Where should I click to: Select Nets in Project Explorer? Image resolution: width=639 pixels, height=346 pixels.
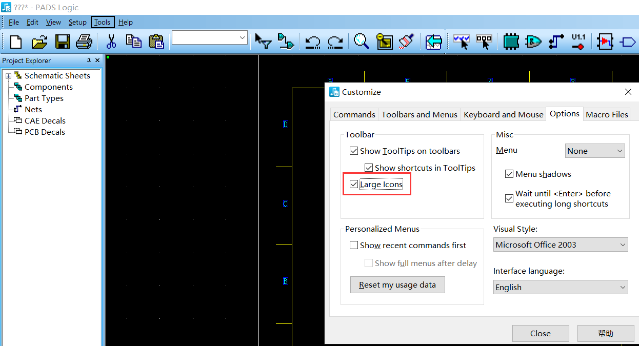33,110
